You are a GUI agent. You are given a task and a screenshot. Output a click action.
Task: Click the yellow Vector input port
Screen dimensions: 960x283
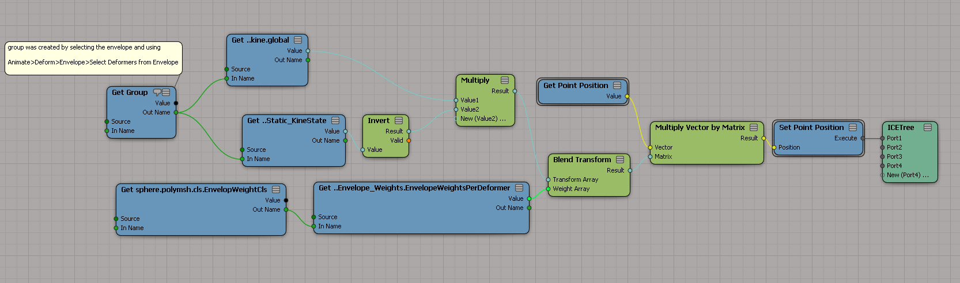[x=650, y=147]
